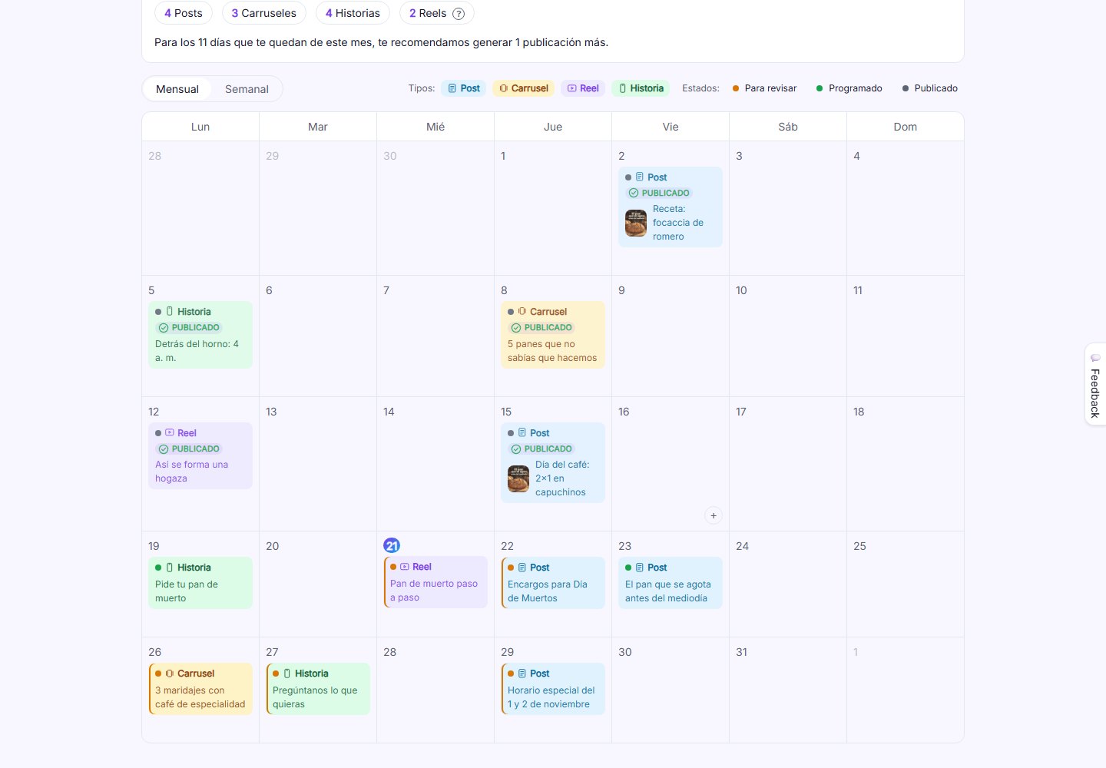Screen dimensions: 1106x768
Task: Click the Reels help question-mark icon
Action: (x=459, y=13)
